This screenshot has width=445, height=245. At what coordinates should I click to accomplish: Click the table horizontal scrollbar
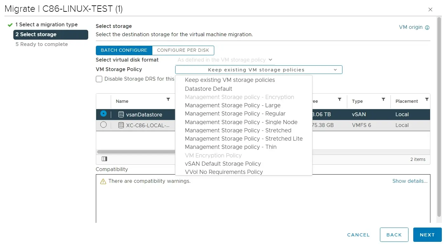point(136,152)
